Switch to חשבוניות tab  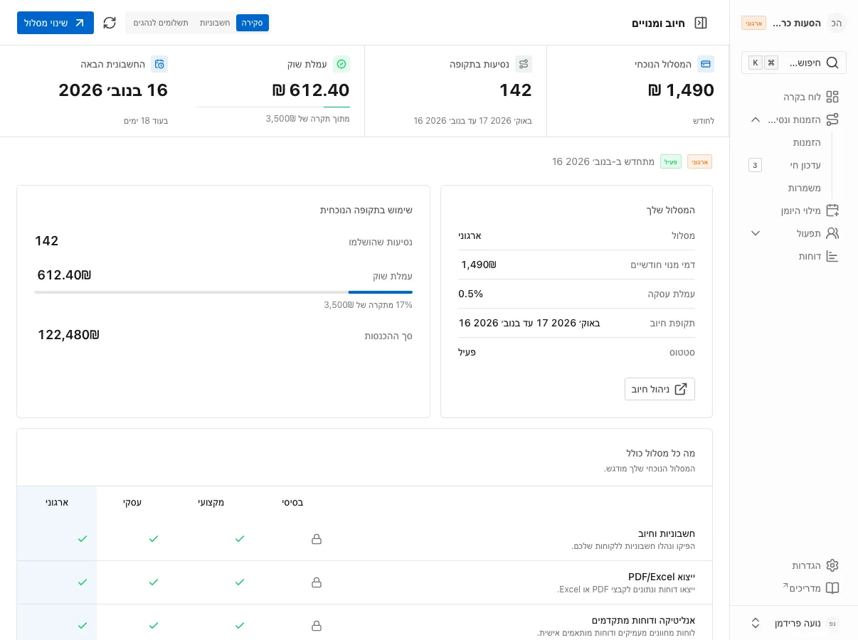pyautogui.click(x=215, y=23)
